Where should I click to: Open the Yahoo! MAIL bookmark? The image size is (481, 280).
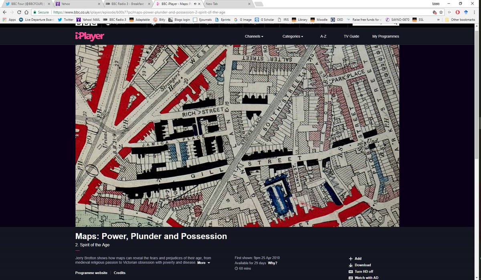[x=88, y=19]
